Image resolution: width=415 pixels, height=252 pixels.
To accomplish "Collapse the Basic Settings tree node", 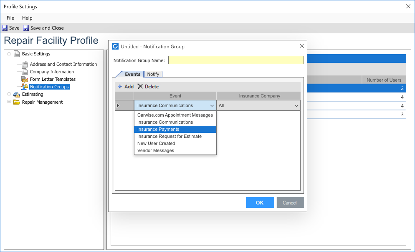I will [x=9, y=54].
